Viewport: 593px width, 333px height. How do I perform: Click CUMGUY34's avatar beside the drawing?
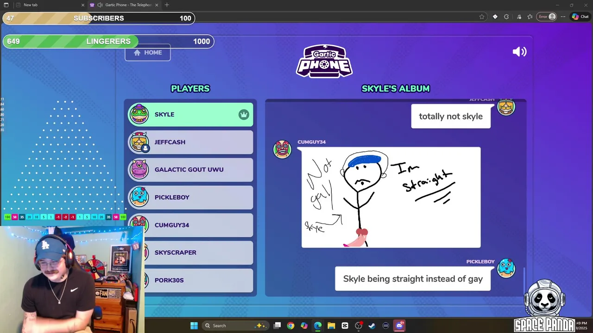pos(282,149)
